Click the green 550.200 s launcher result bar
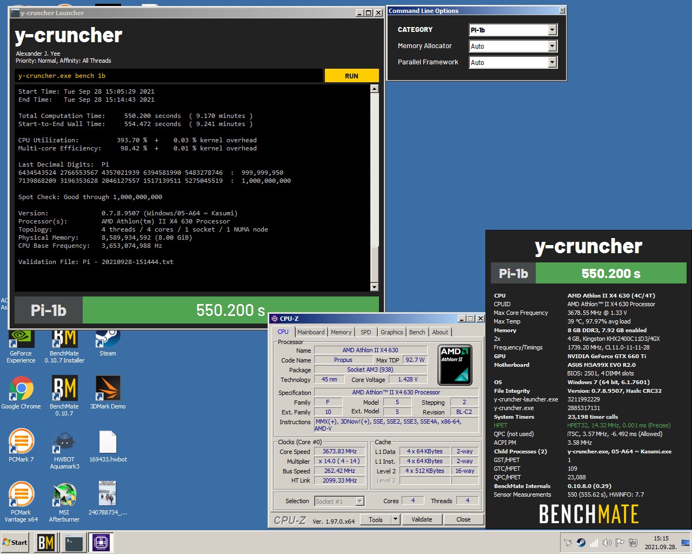The width and height of the screenshot is (692, 554). point(231,311)
